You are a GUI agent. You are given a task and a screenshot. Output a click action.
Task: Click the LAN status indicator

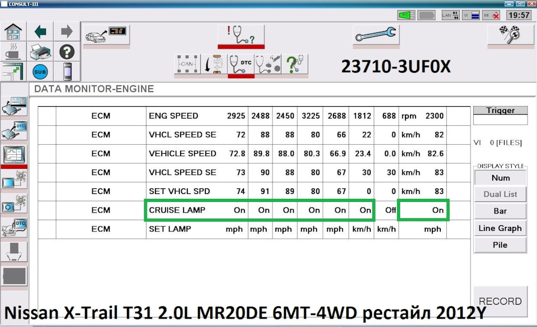450,15
